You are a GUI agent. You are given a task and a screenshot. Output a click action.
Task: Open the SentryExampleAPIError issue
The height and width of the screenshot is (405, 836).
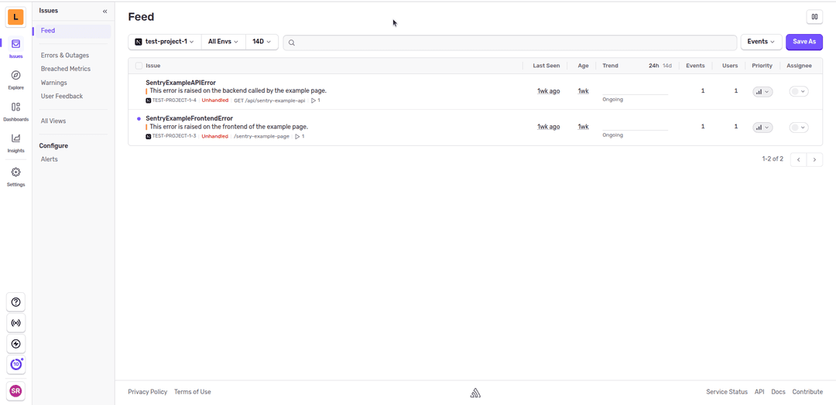[x=180, y=83]
